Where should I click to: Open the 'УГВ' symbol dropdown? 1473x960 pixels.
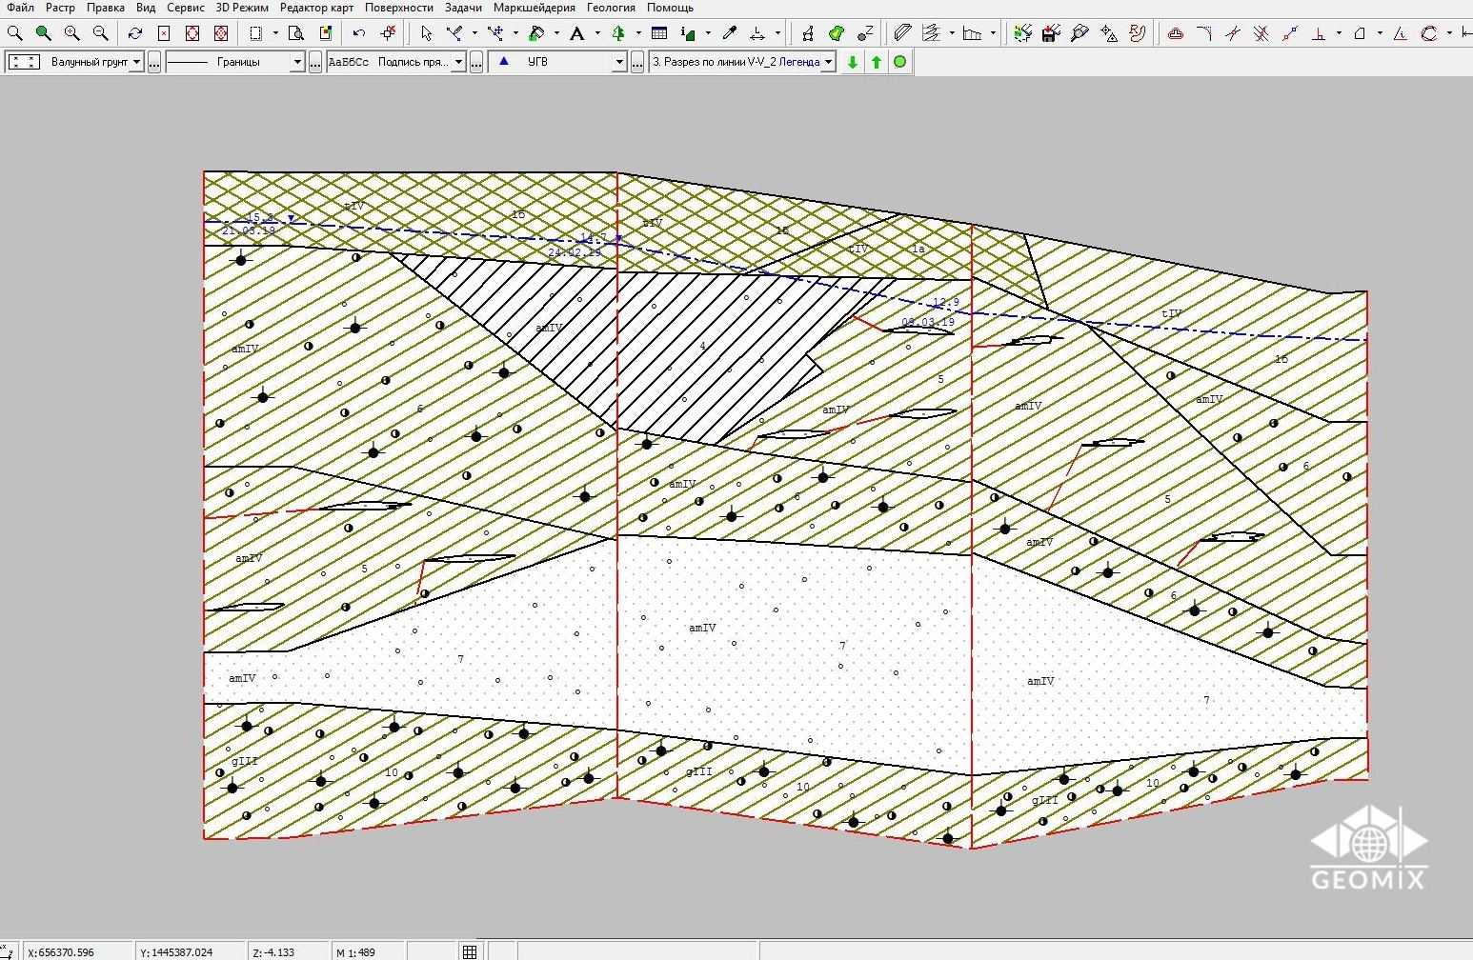click(619, 62)
